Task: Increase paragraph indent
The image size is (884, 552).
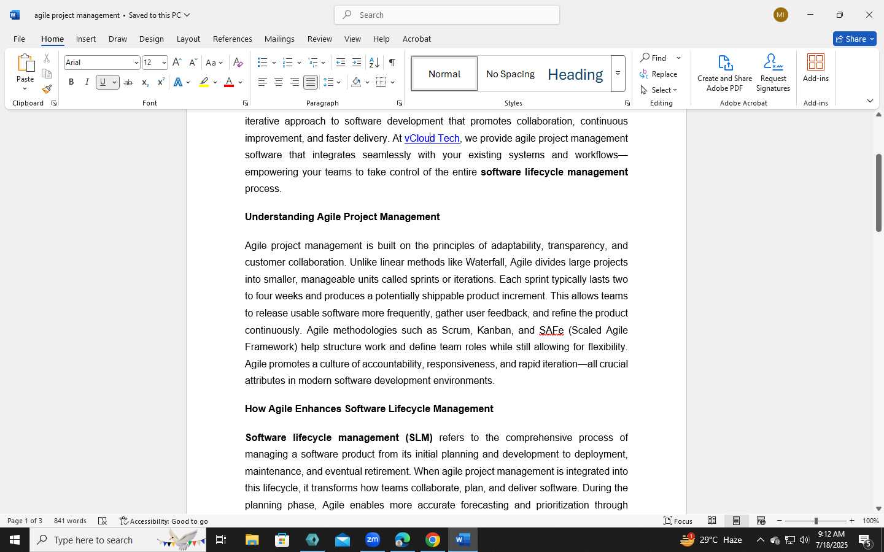Action: coord(357,63)
